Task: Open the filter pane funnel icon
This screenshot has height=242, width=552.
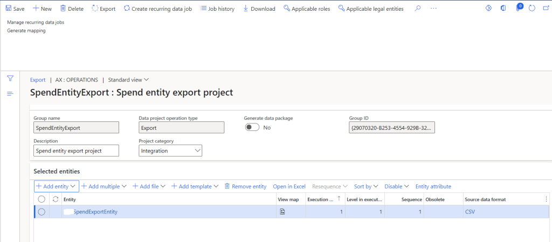Action: pos(10,79)
